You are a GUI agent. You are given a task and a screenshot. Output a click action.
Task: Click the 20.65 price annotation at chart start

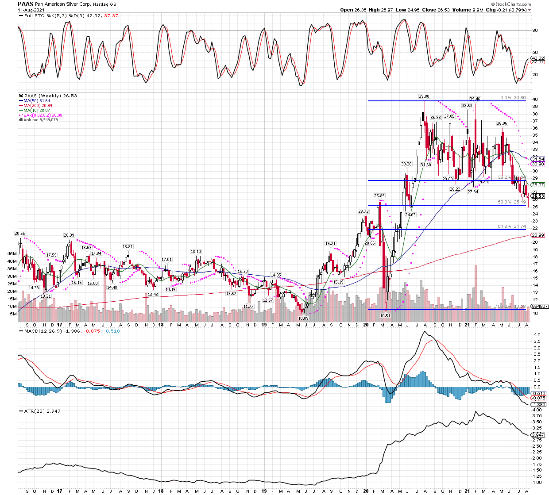[20, 234]
